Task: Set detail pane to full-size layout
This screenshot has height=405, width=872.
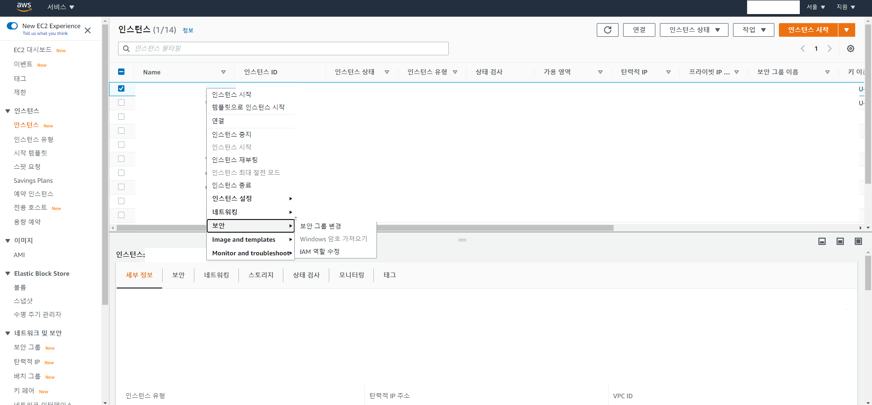Action: [x=858, y=241]
